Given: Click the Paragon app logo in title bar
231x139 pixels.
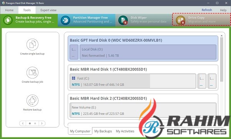Looking at the screenshot, I should [x=3, y=3].
